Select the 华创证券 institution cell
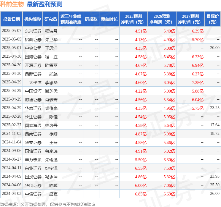221x207 pixels. [x=33, y=185]
